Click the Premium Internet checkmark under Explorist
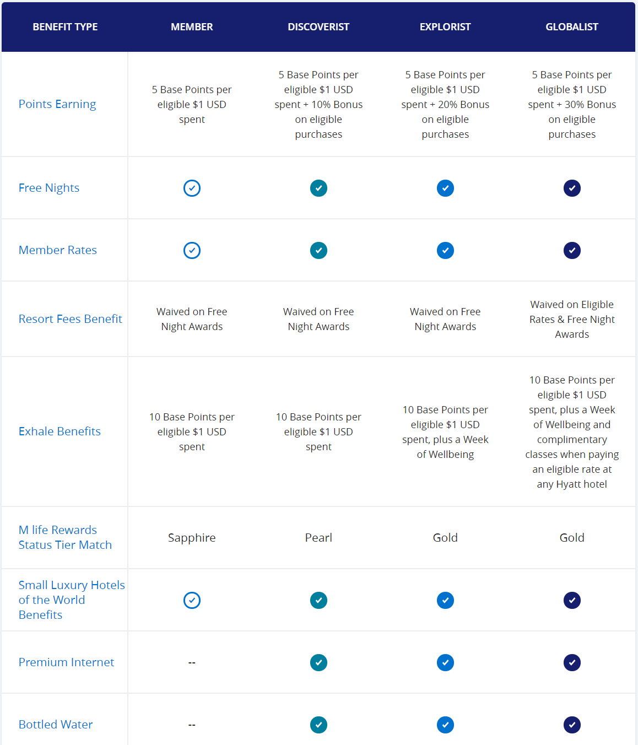This screenshot has height=745, width=638. tap(445, 662)
